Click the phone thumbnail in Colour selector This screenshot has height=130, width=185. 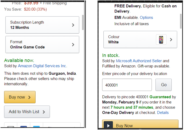[161, 40]
